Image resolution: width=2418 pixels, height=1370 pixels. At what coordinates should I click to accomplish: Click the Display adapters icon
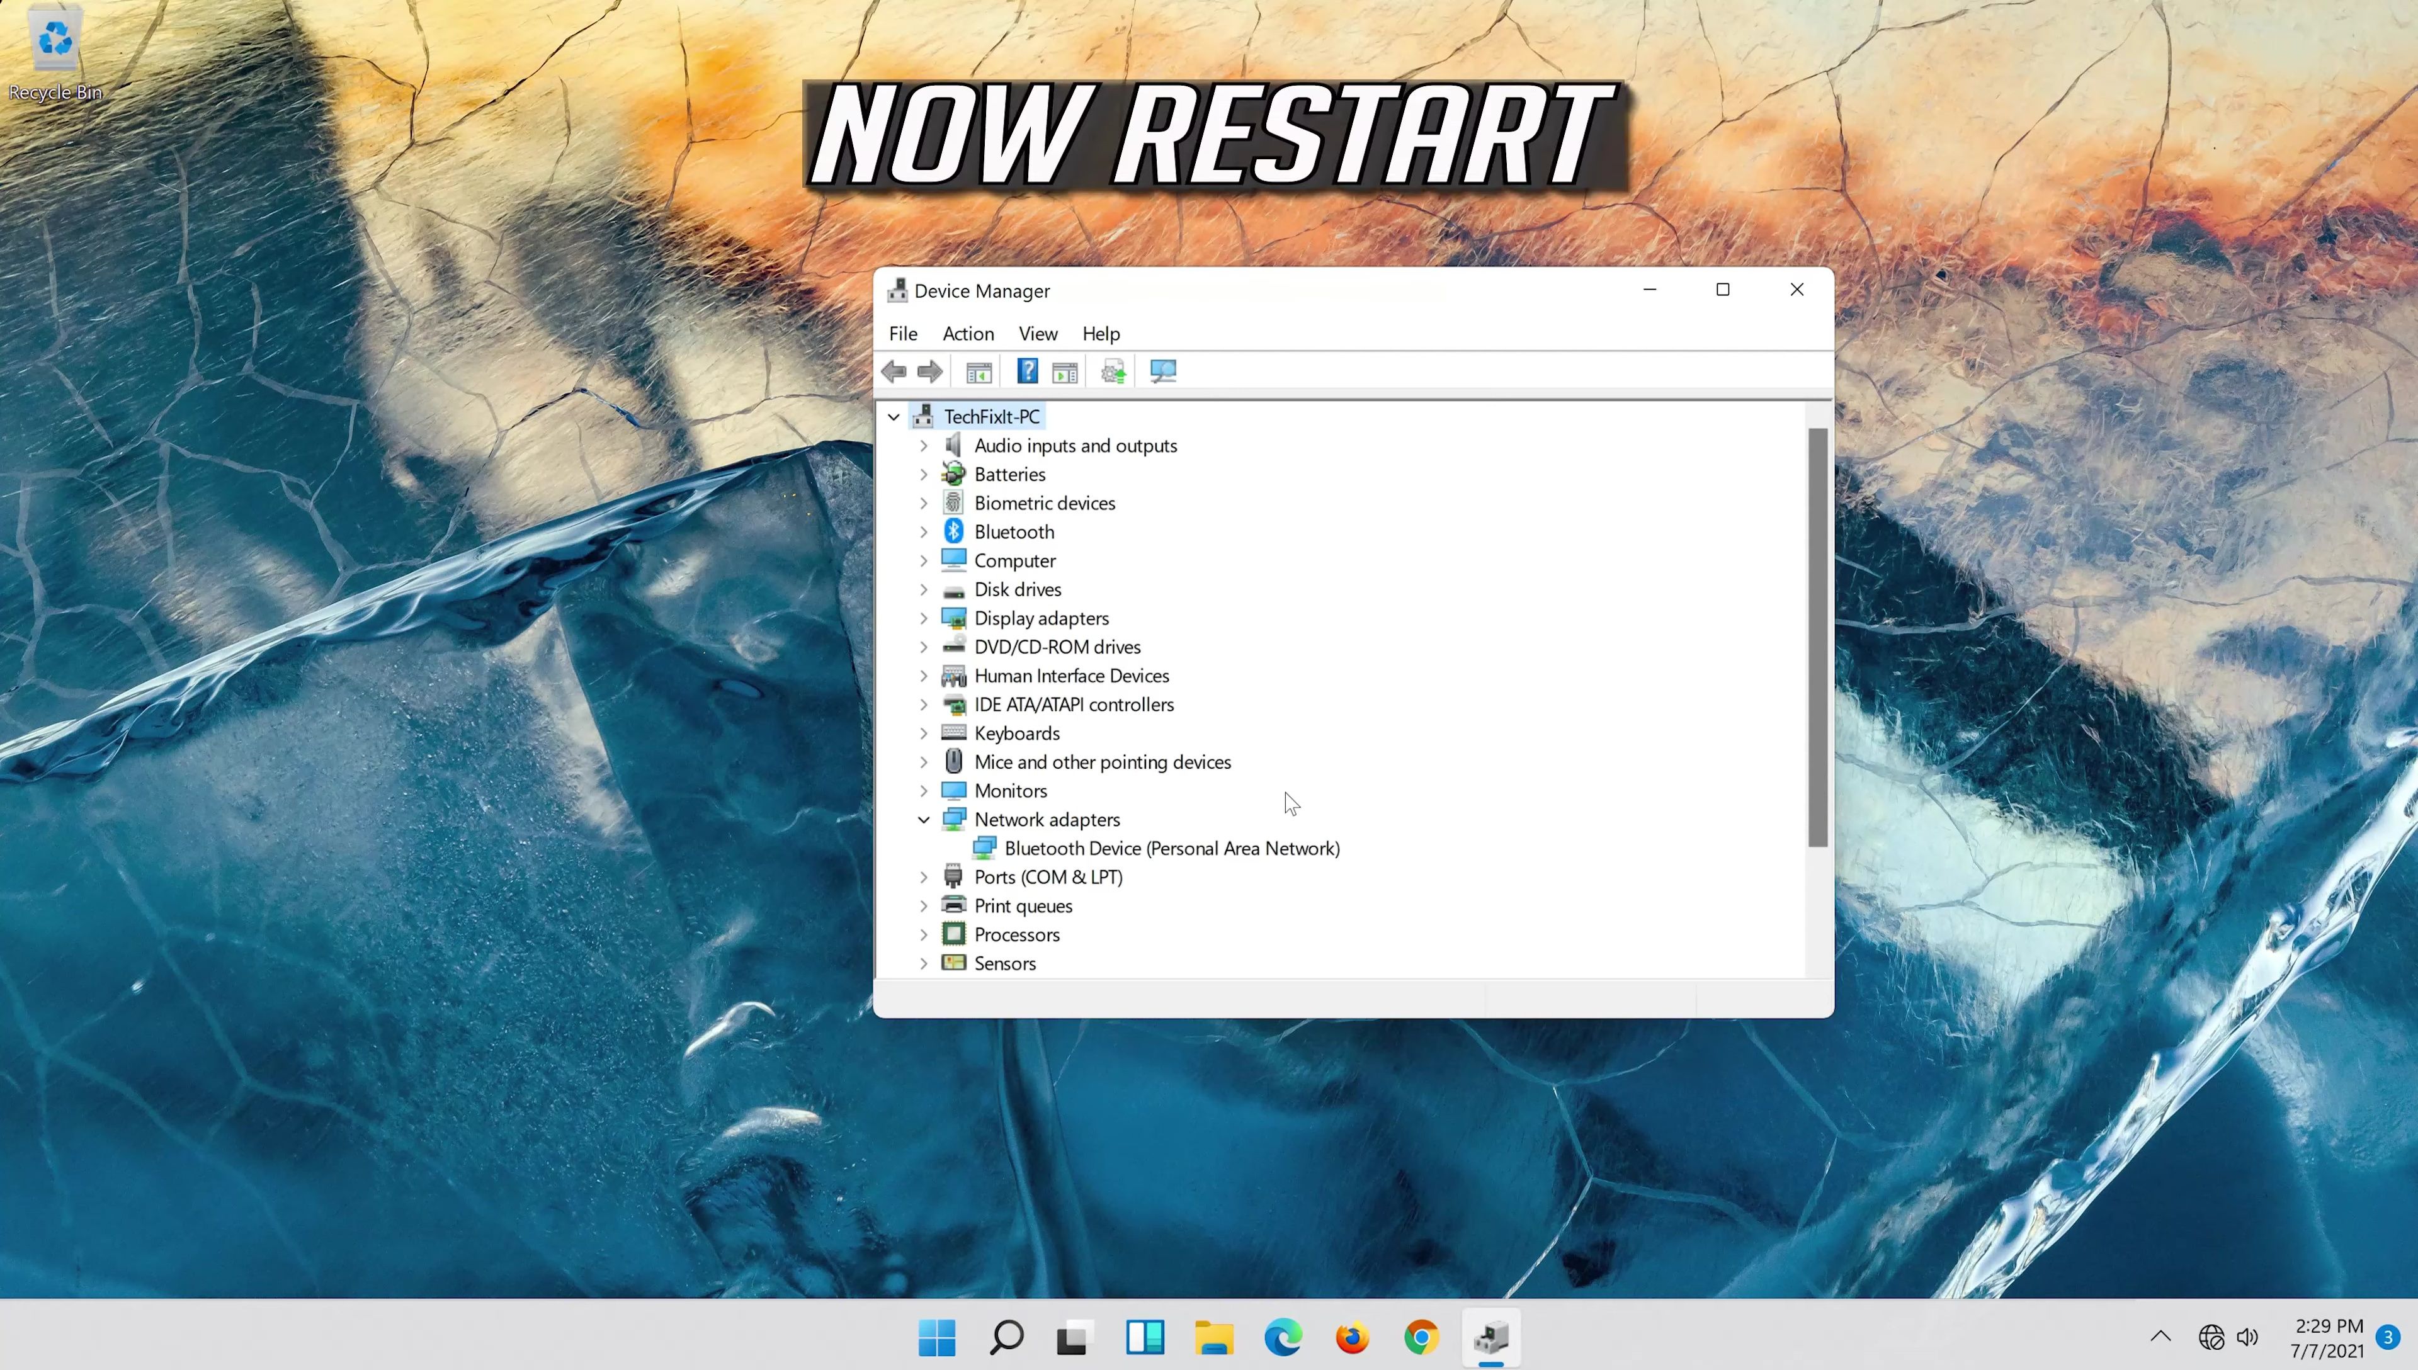(953, 618)
